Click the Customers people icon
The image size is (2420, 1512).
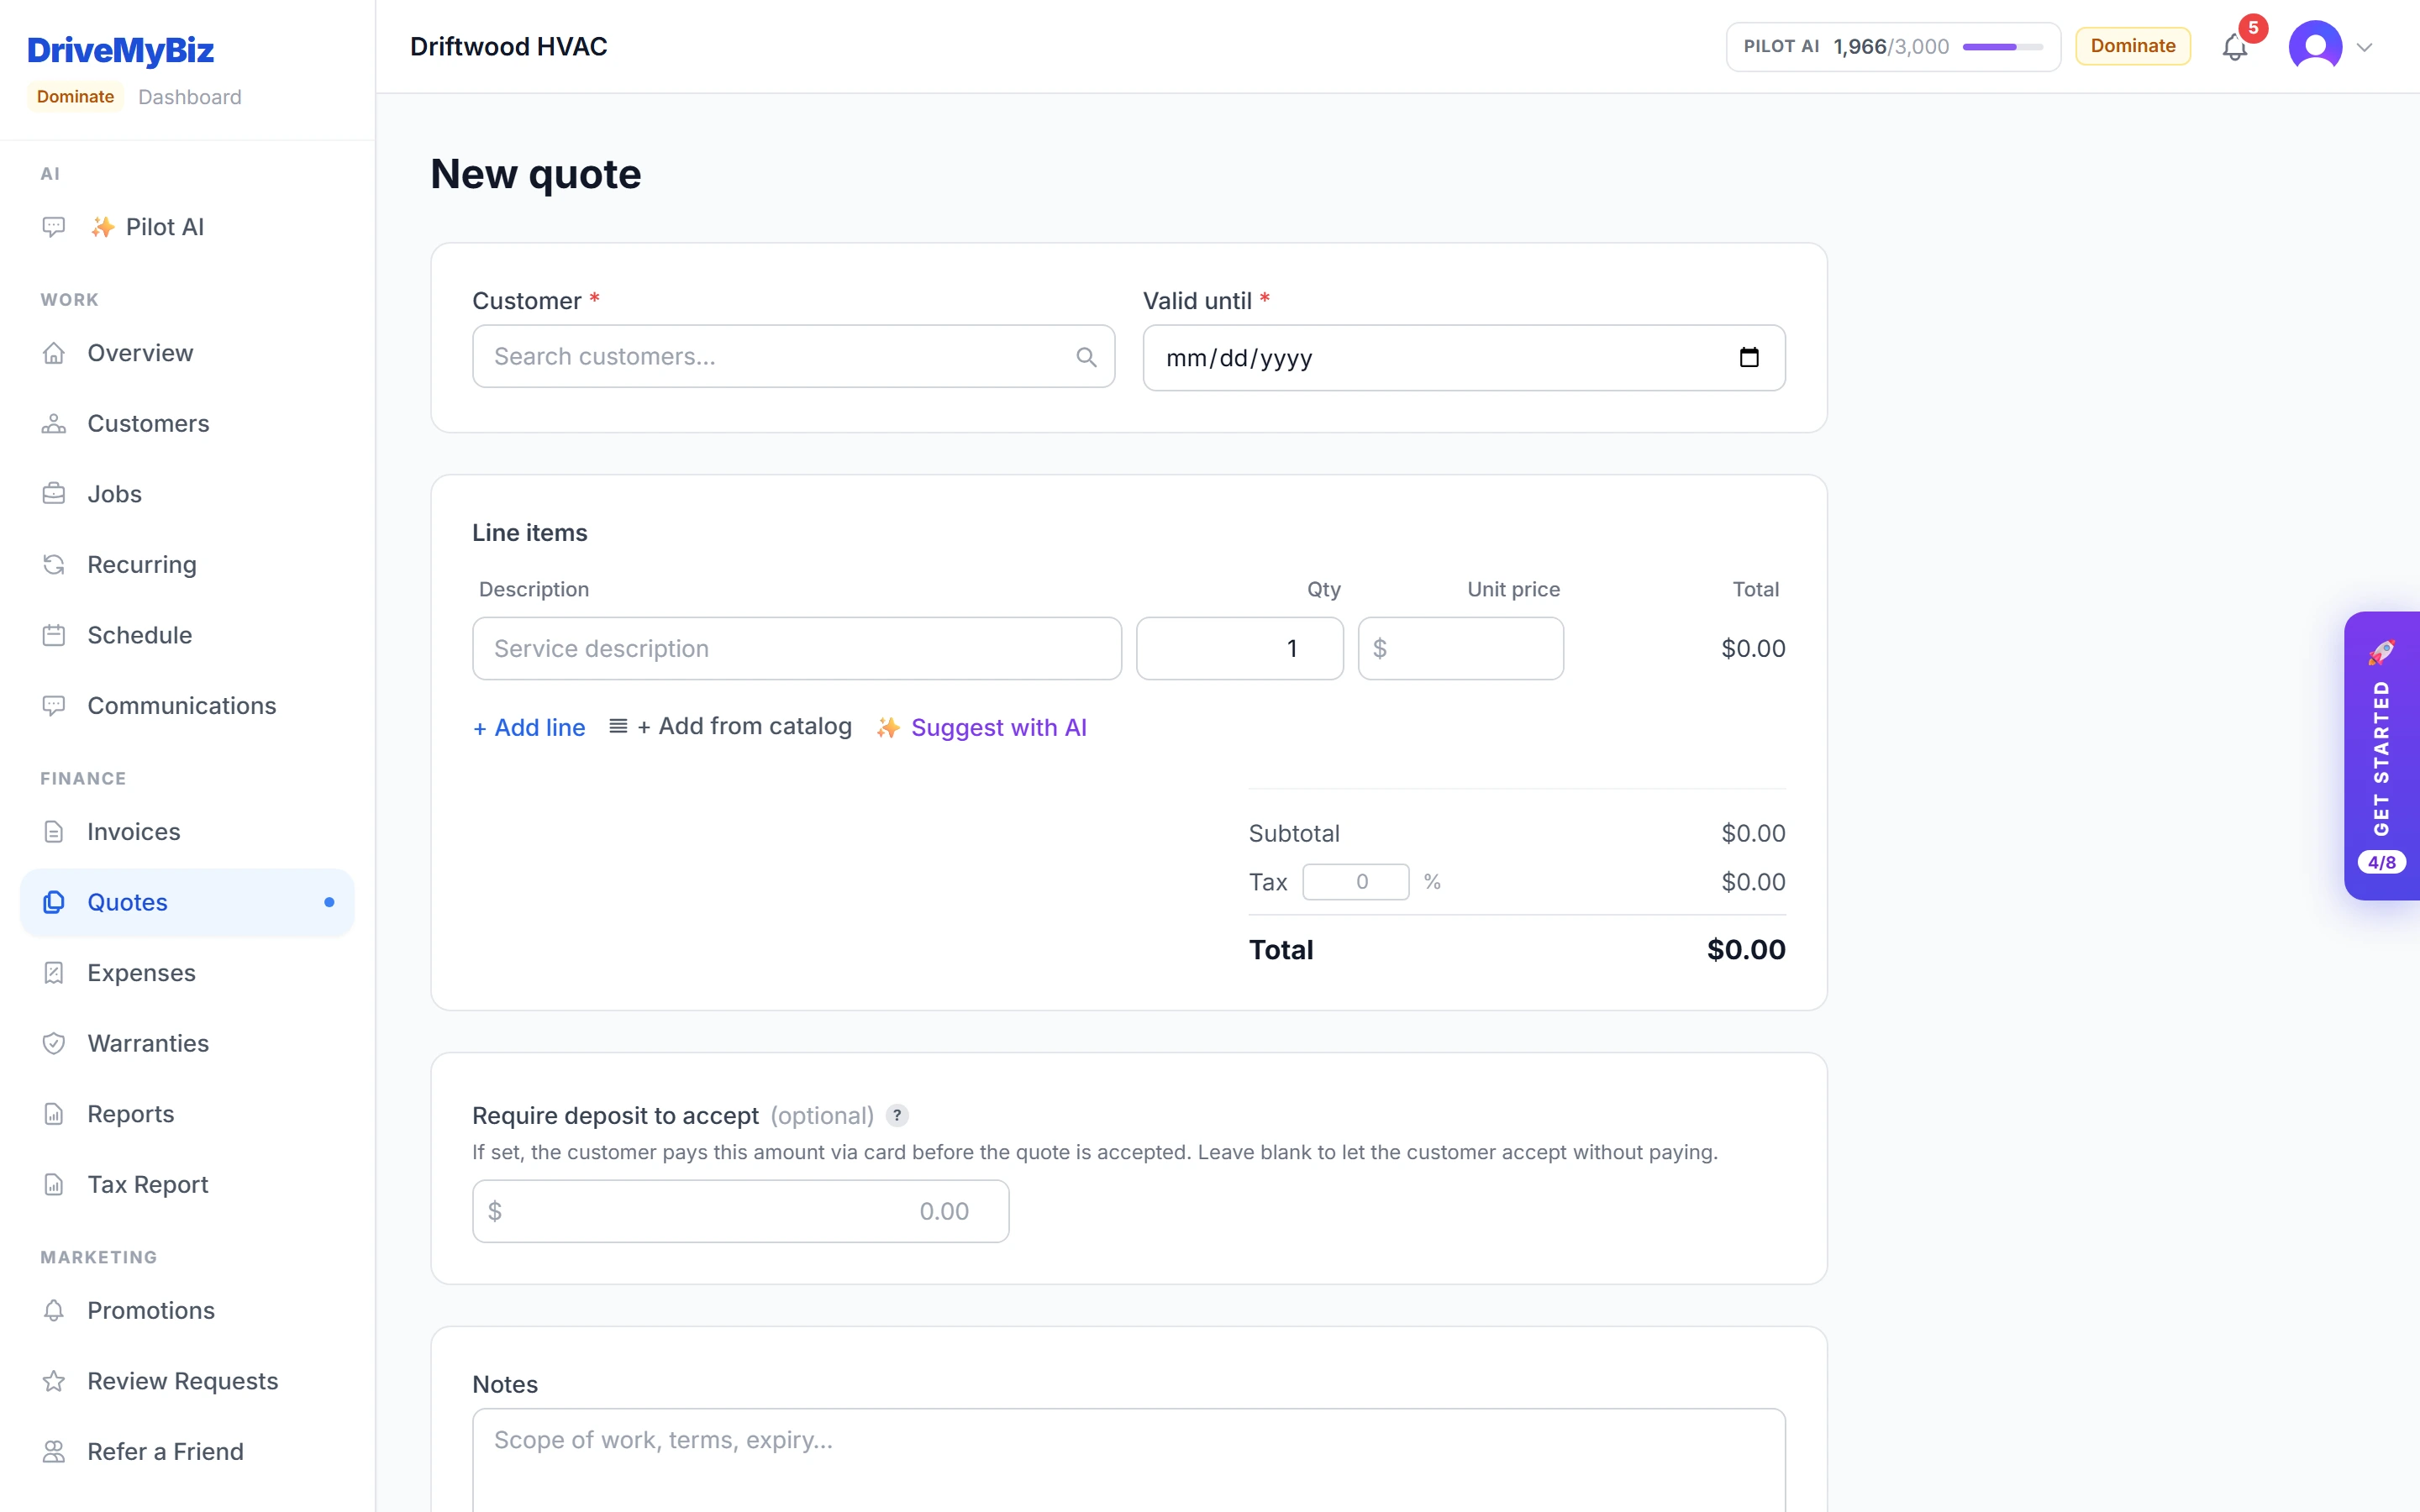[54, 424]
